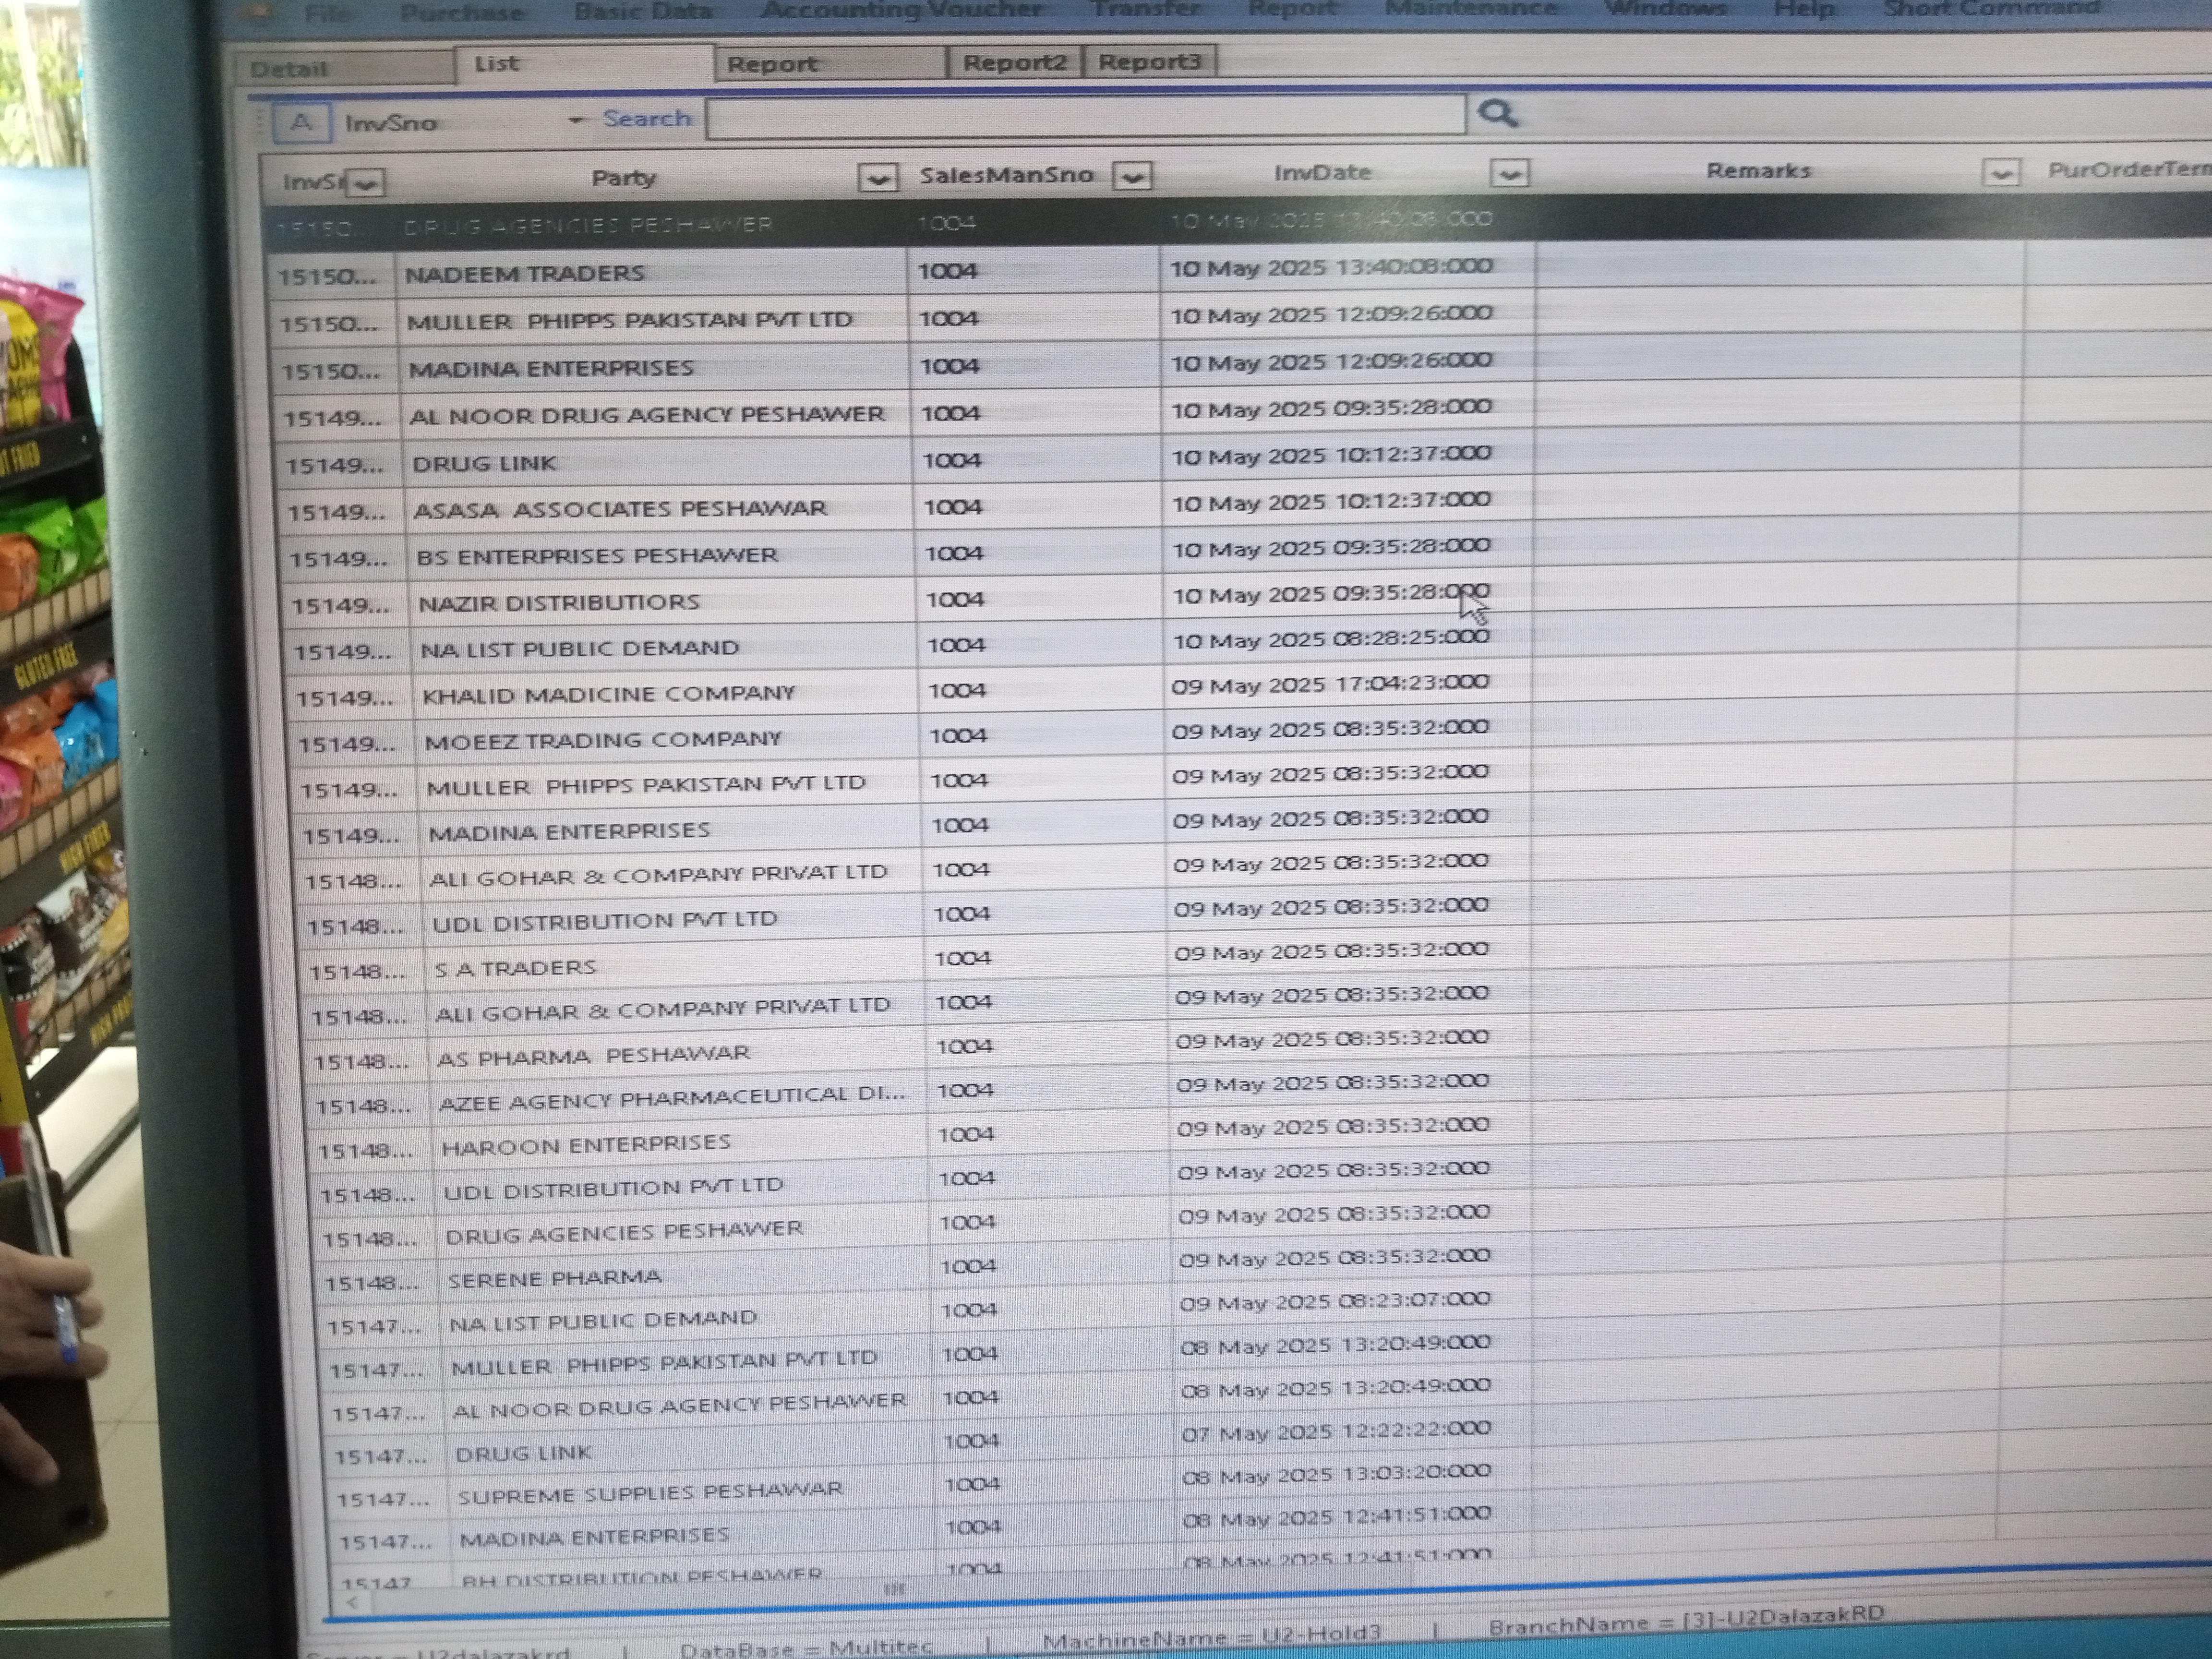2212x1659 pixels.
Task: Open the Remarks column filter arrow
Action: coord(2000,172)
